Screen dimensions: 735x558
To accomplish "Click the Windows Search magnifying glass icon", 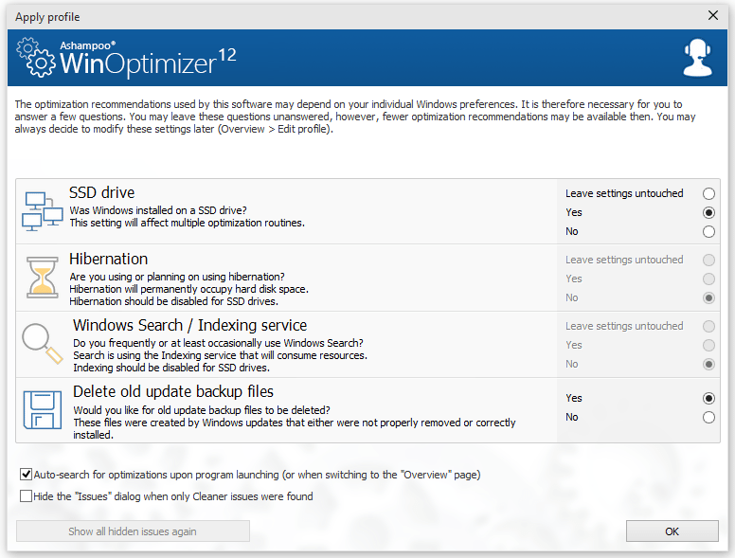I will coord(43,343).
